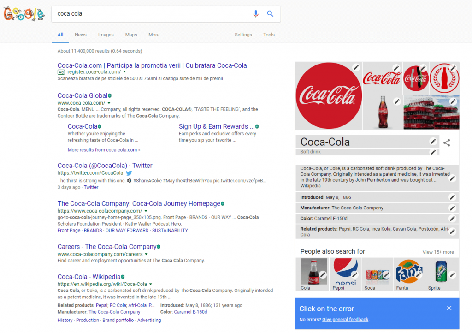
Task: Click pencil icon on stacked crates image
Action: coord(453,102)
